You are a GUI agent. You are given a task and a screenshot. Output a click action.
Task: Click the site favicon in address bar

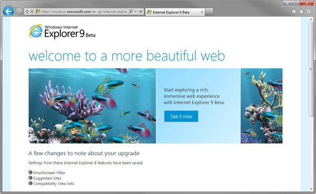[38, 12]
